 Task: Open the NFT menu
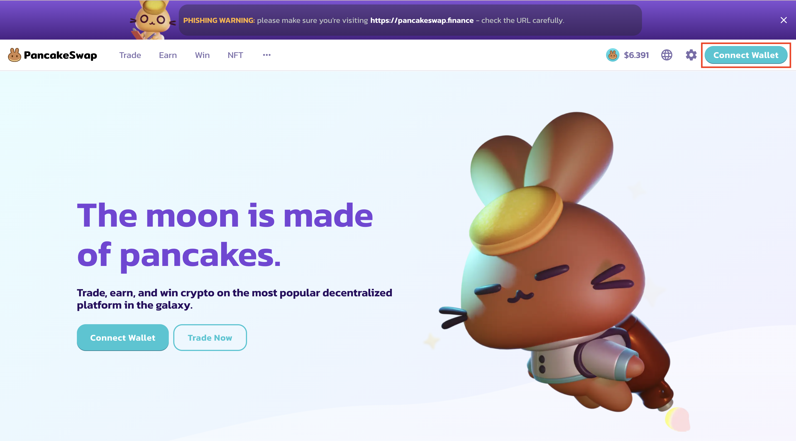pyautogui.click(x=235, y=55)
